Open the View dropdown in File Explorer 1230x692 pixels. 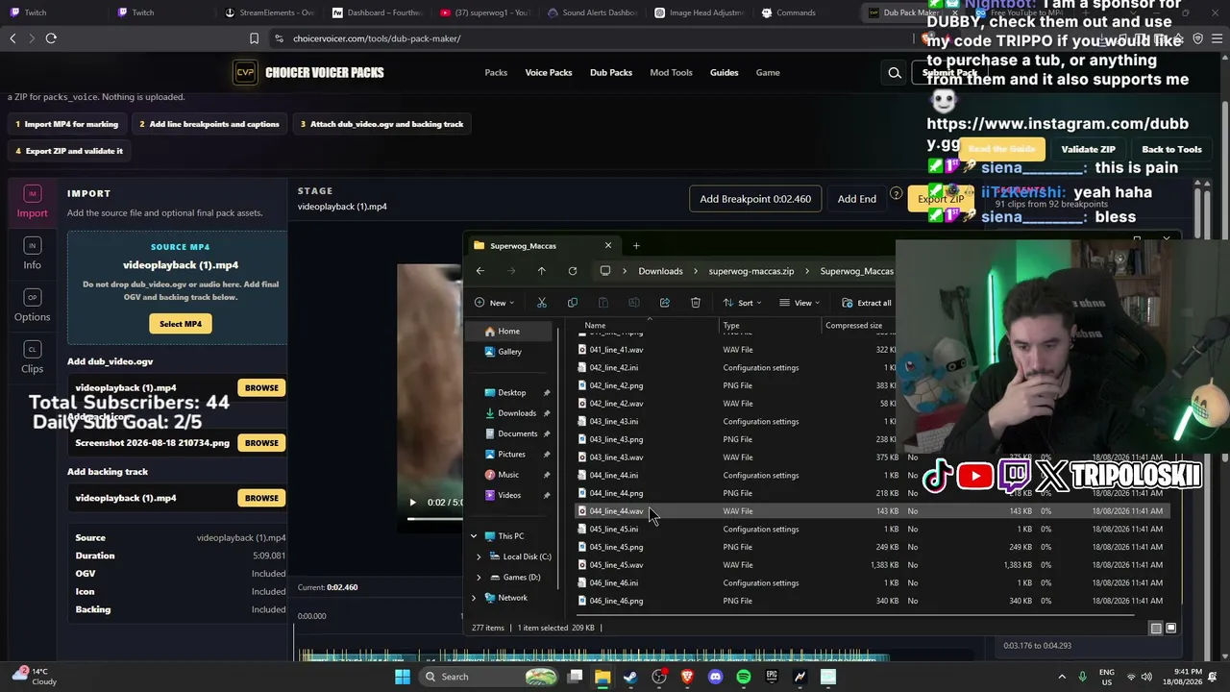pyautogui.click(x=799, y=303)
